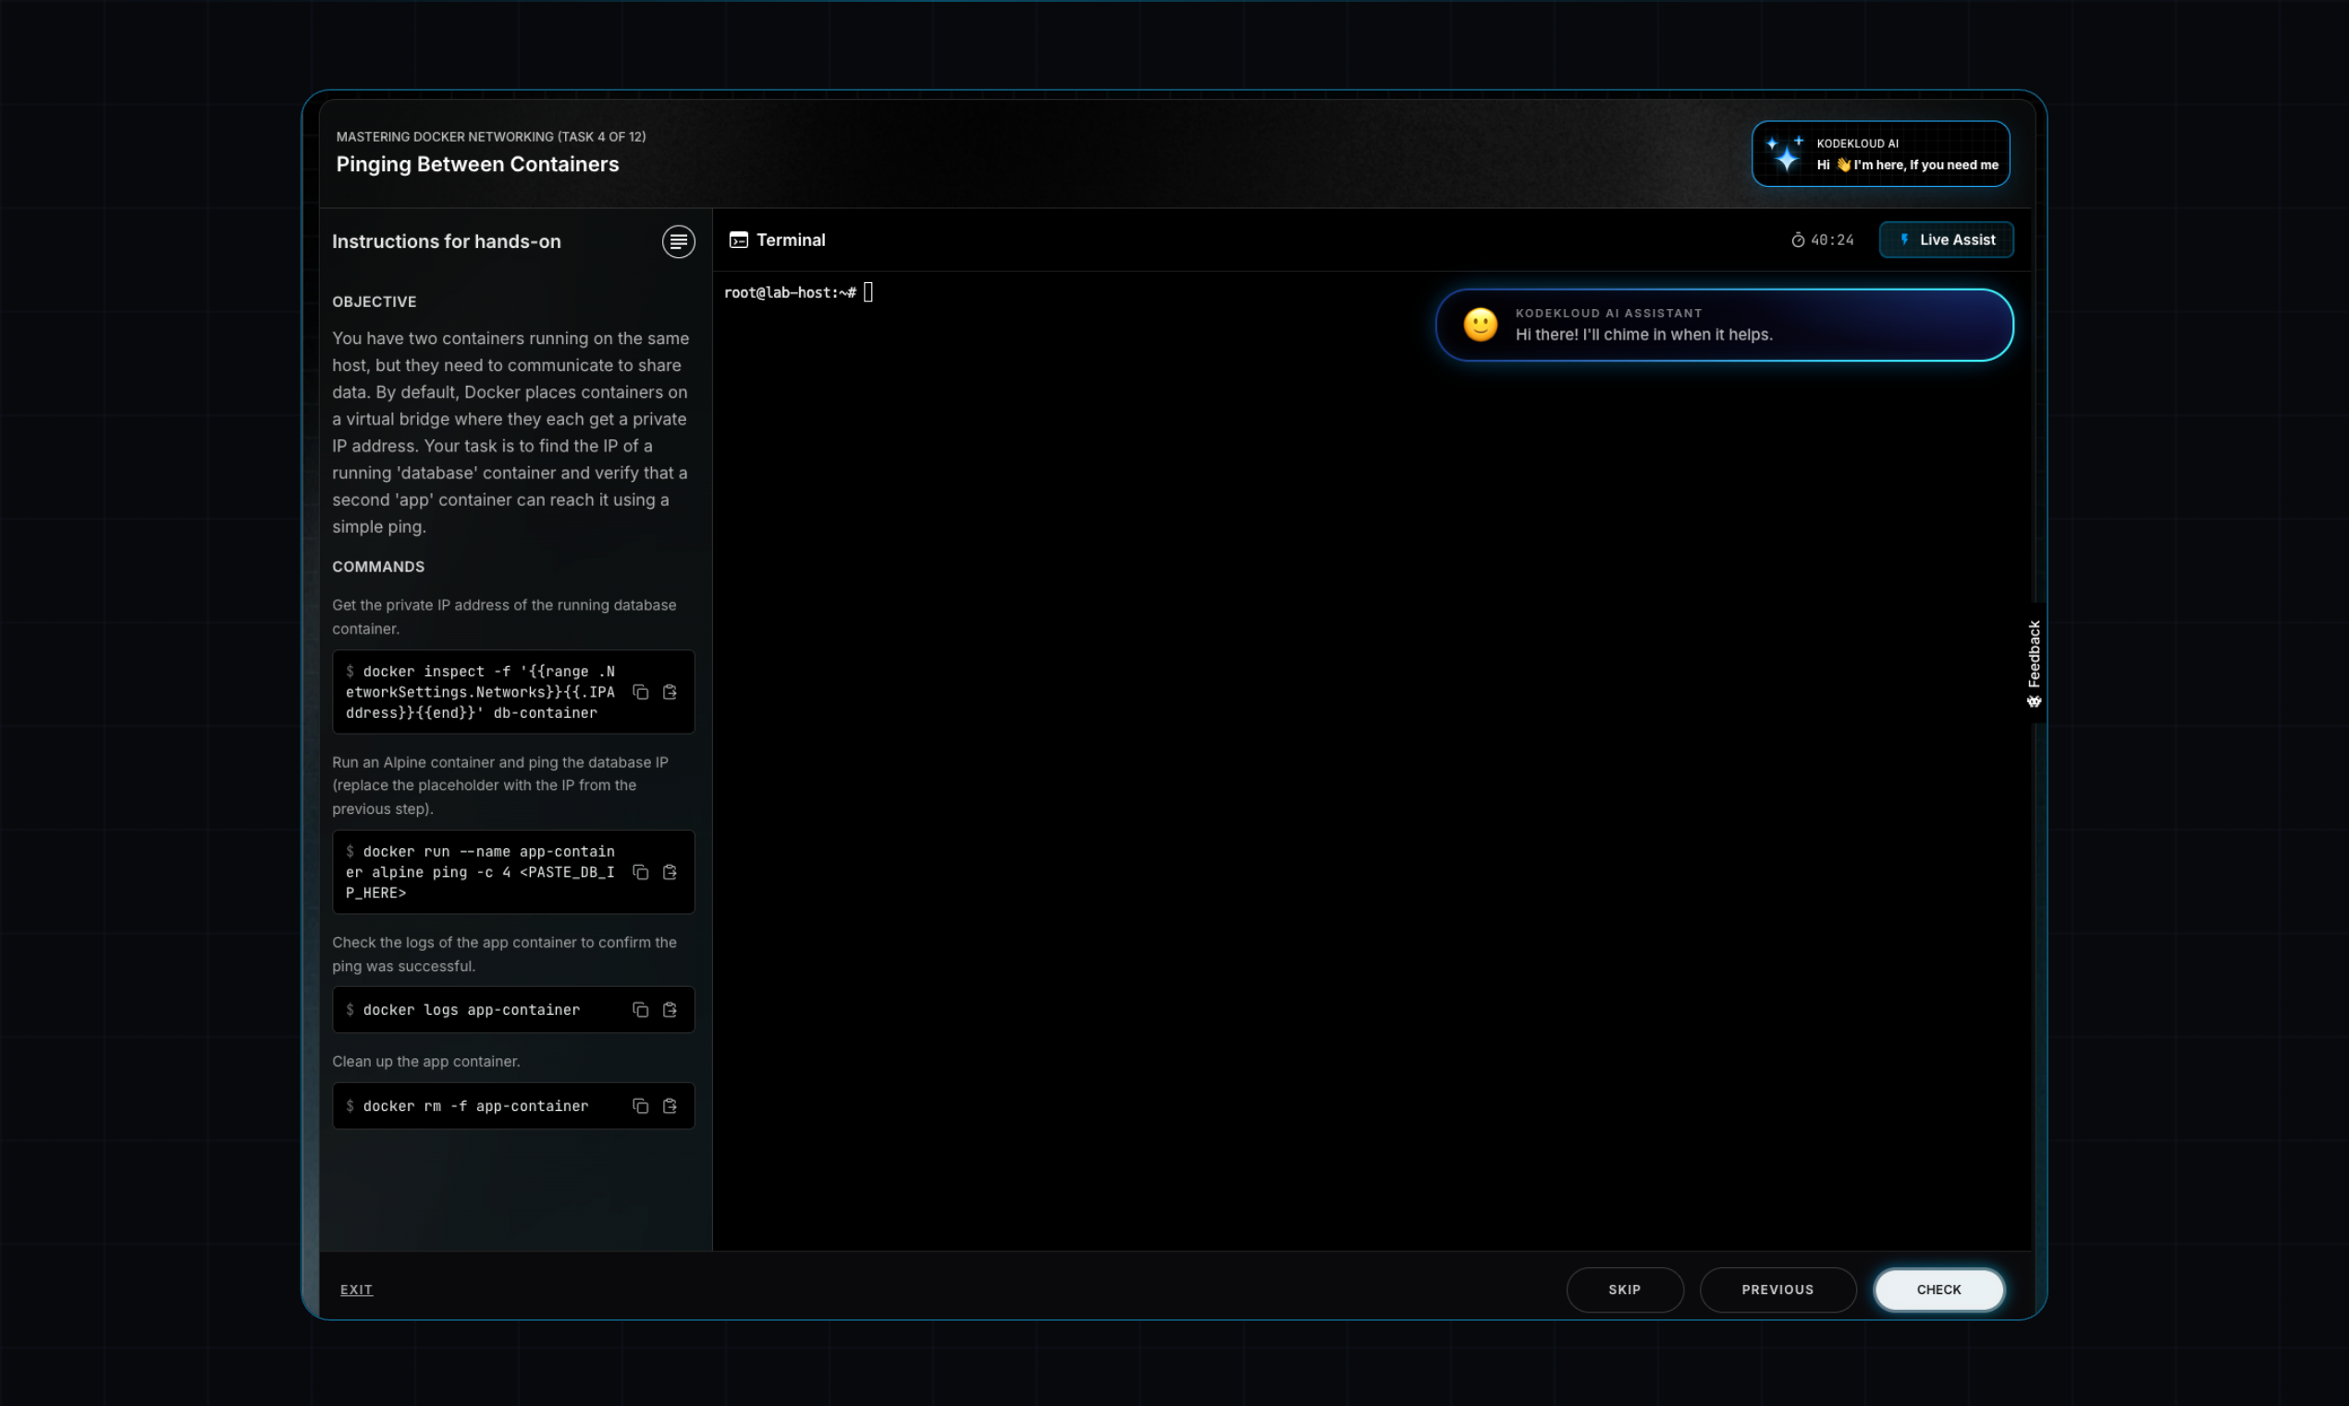Click the 'docker logs app-container' code text
Screen dimensions: 2349x1406
pos(471,1010)
